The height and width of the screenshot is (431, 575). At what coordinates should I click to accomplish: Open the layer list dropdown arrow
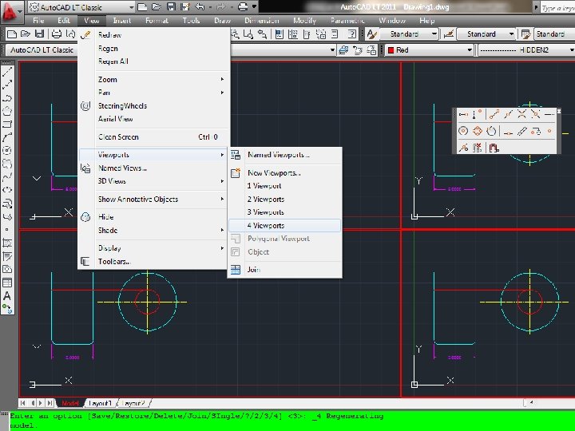(332, 49)
